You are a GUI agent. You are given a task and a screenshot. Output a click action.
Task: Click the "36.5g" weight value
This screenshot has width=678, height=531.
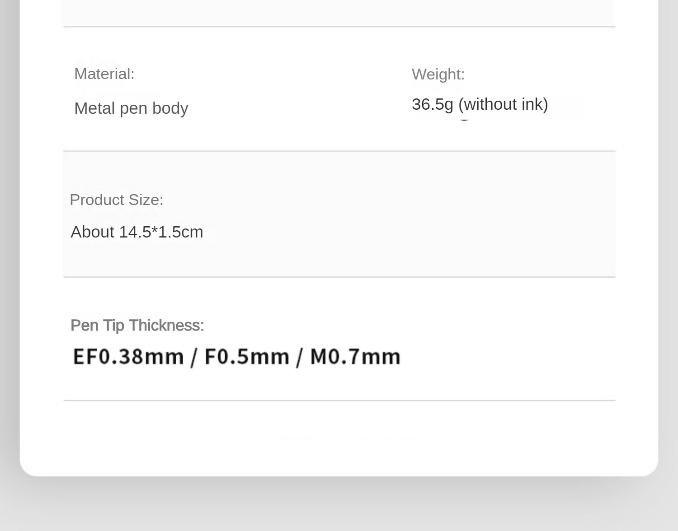[432, 104]
